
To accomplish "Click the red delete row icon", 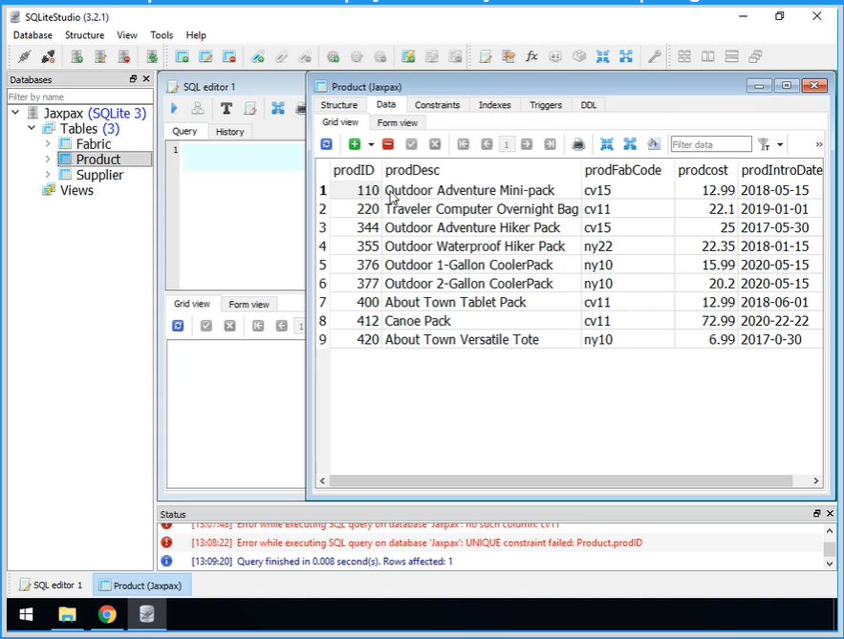I will 388,144.
